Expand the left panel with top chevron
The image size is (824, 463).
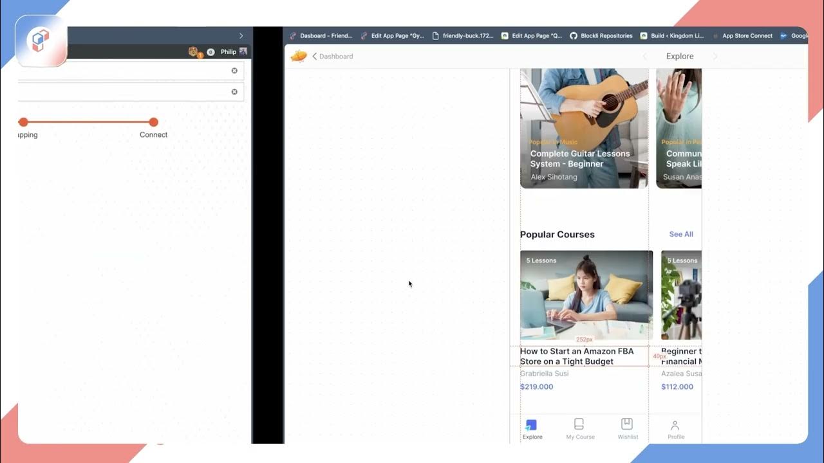[x=241, y=36]
